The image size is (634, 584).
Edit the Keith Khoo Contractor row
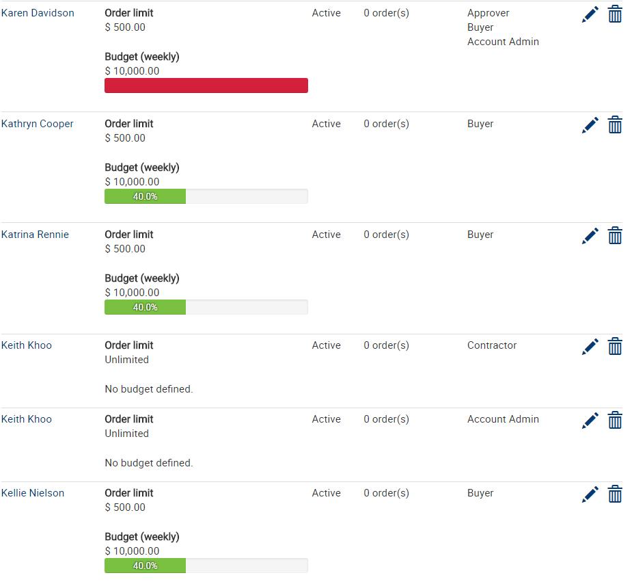pos(590,347)
